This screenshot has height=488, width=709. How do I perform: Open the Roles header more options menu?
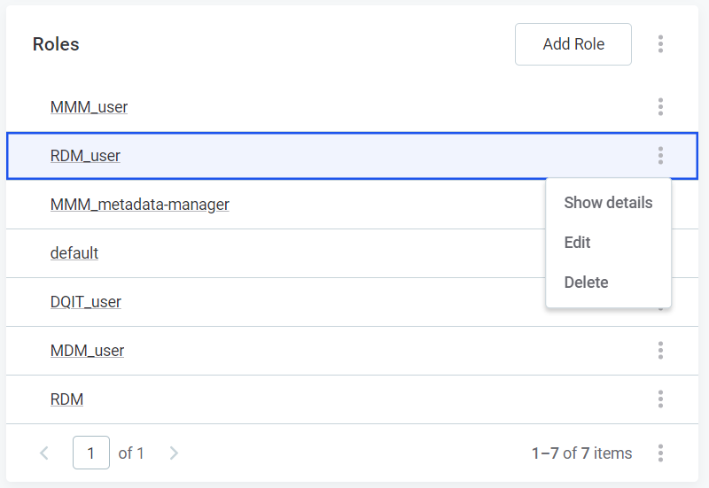coord(660,44)
